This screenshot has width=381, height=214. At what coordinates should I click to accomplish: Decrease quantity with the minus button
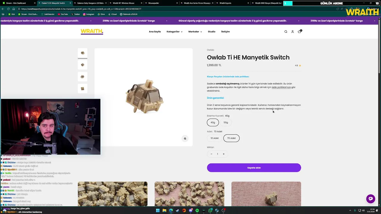coord(211,154)
